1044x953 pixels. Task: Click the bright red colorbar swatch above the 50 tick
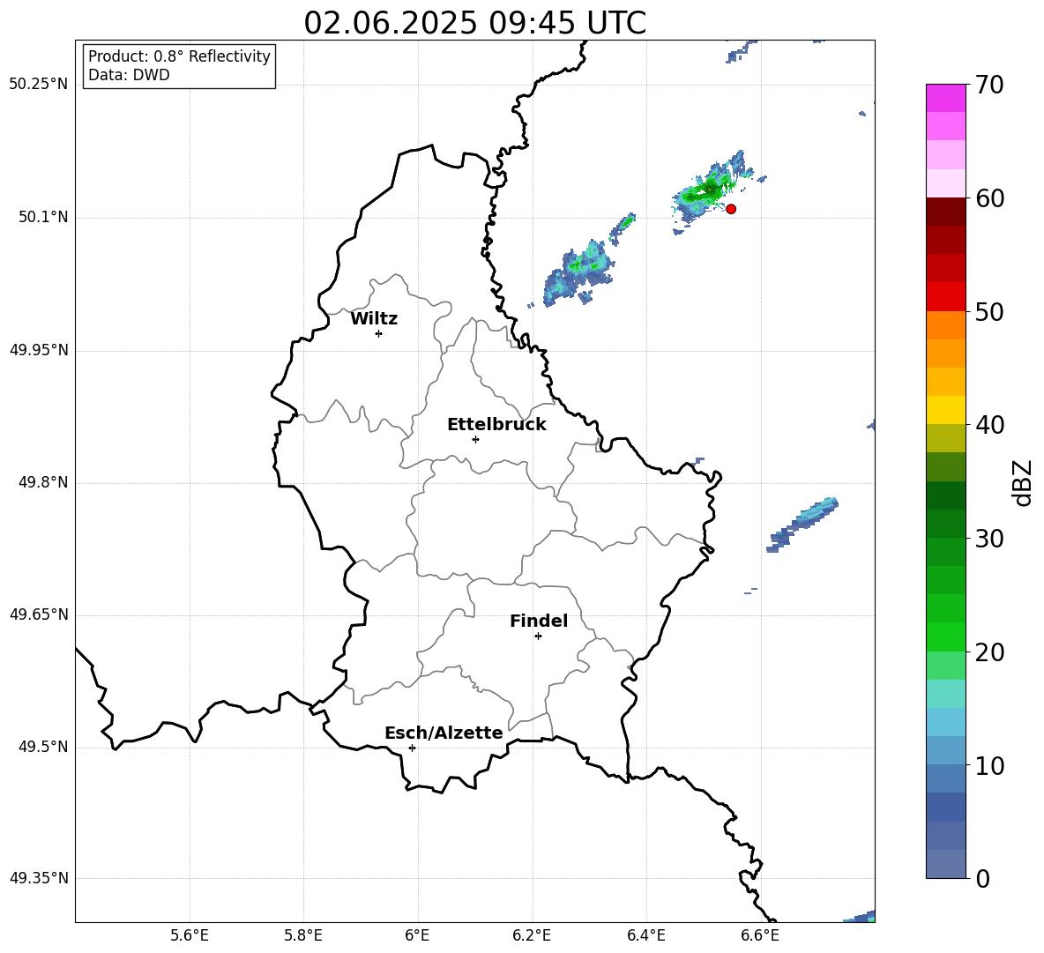point(945,297)
